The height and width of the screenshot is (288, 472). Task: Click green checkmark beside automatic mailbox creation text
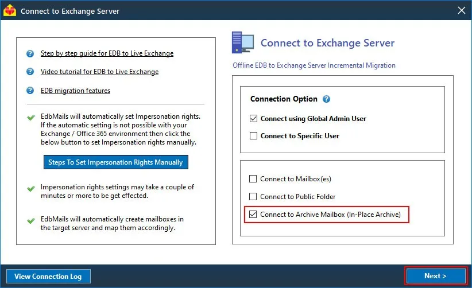[x=30, y=221]
